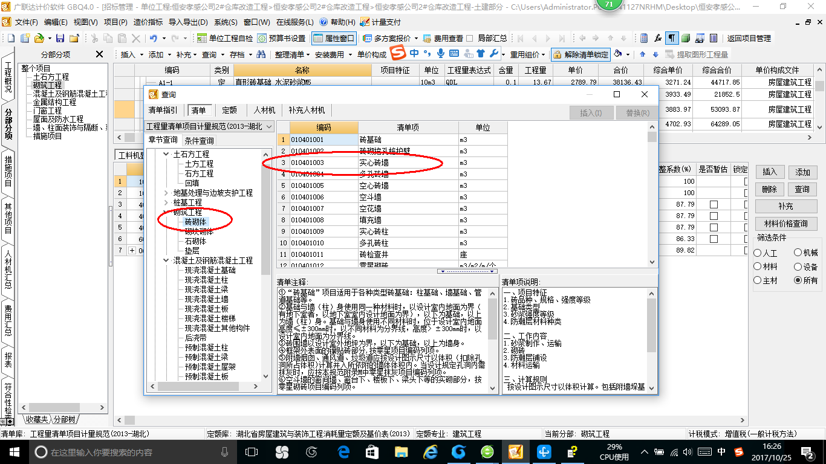Select the 机械 filter radio button

pos(798,253)
